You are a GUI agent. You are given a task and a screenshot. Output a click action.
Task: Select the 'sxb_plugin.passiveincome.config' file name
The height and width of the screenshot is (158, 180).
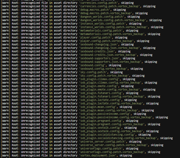[105, 114]
